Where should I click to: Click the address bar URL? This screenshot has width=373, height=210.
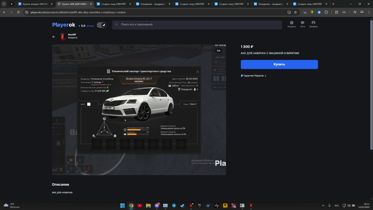coord(78,12)
